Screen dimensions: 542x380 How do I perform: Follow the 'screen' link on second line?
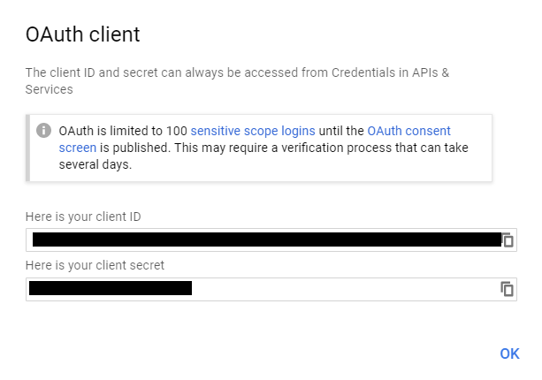(x=78, y=148)
